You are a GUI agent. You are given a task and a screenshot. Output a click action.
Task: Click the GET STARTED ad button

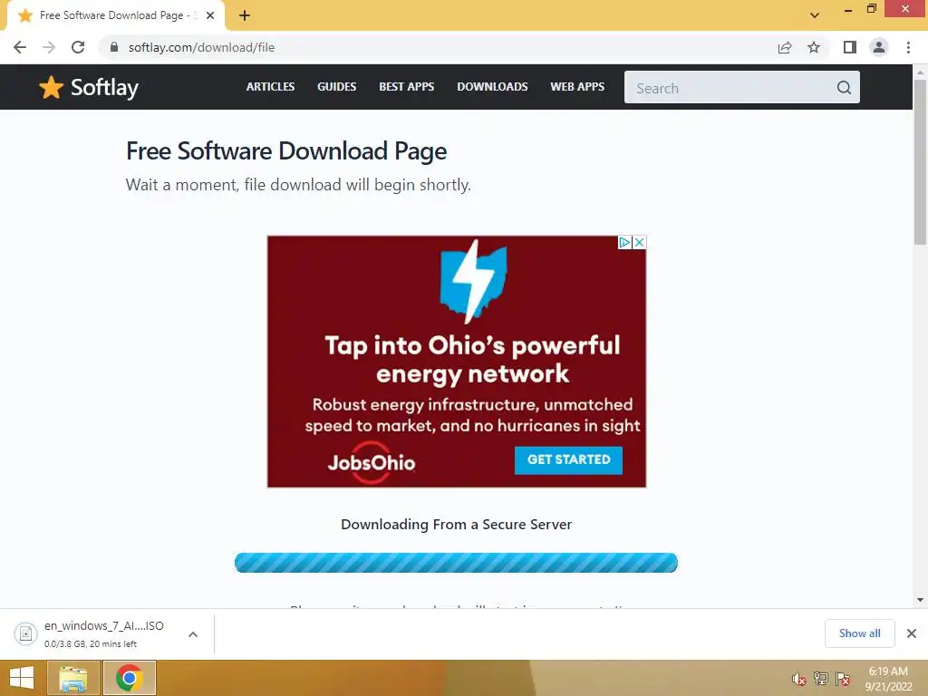coord(568,459)
